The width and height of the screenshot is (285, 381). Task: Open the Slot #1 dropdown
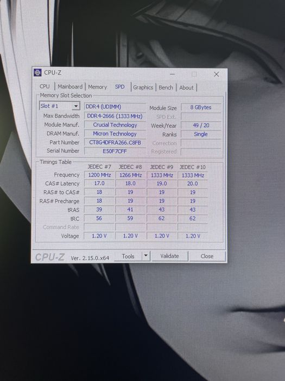(x=59, y=106)
